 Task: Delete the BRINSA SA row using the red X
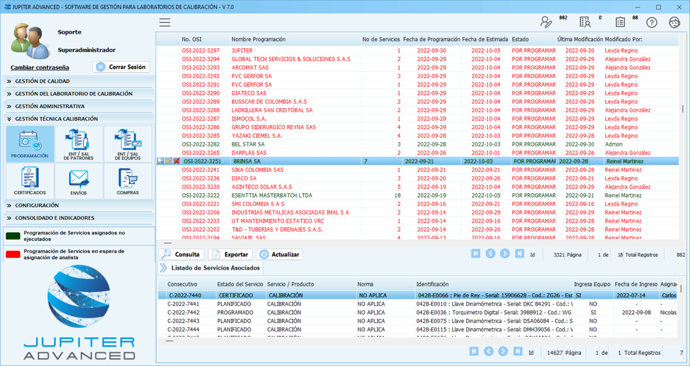click(x=176, y=161)
